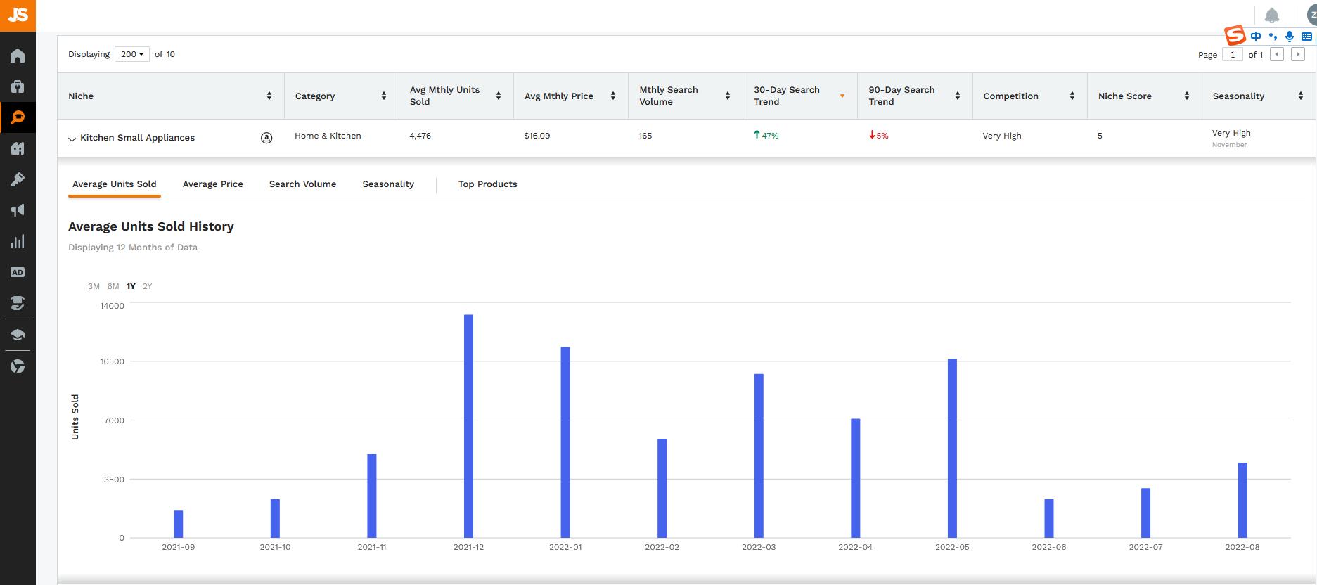The height and width of the screenshot is (585, 1317).
Task: Open the megaphone section in the sidebar
Action: coord(18,210)
